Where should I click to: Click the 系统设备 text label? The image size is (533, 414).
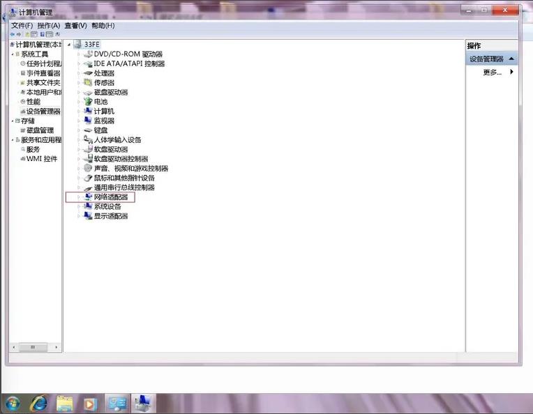107,206
